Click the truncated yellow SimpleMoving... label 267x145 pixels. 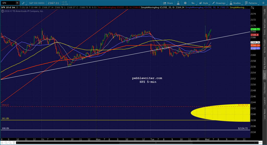(238, 8)
